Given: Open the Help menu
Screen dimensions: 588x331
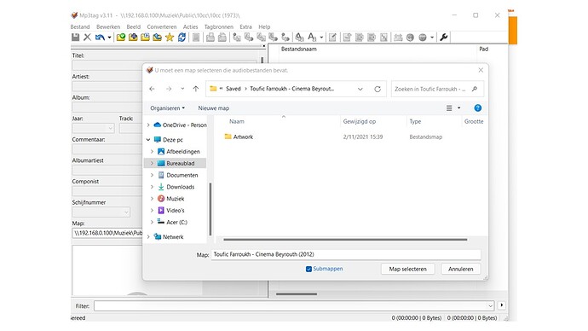Looking at the screenshot, I should click(264, 27).
